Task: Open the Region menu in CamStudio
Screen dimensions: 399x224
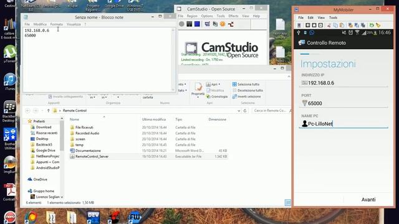Action: click(x=192, y=16)
